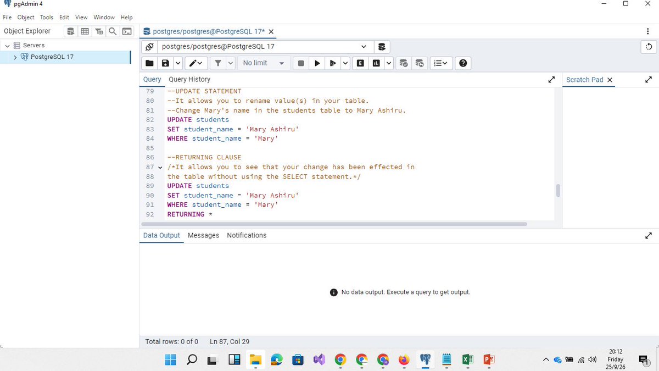Select the Query tab
The width and height of the screenshot is (659, 371).
click(x=152, y=80)
